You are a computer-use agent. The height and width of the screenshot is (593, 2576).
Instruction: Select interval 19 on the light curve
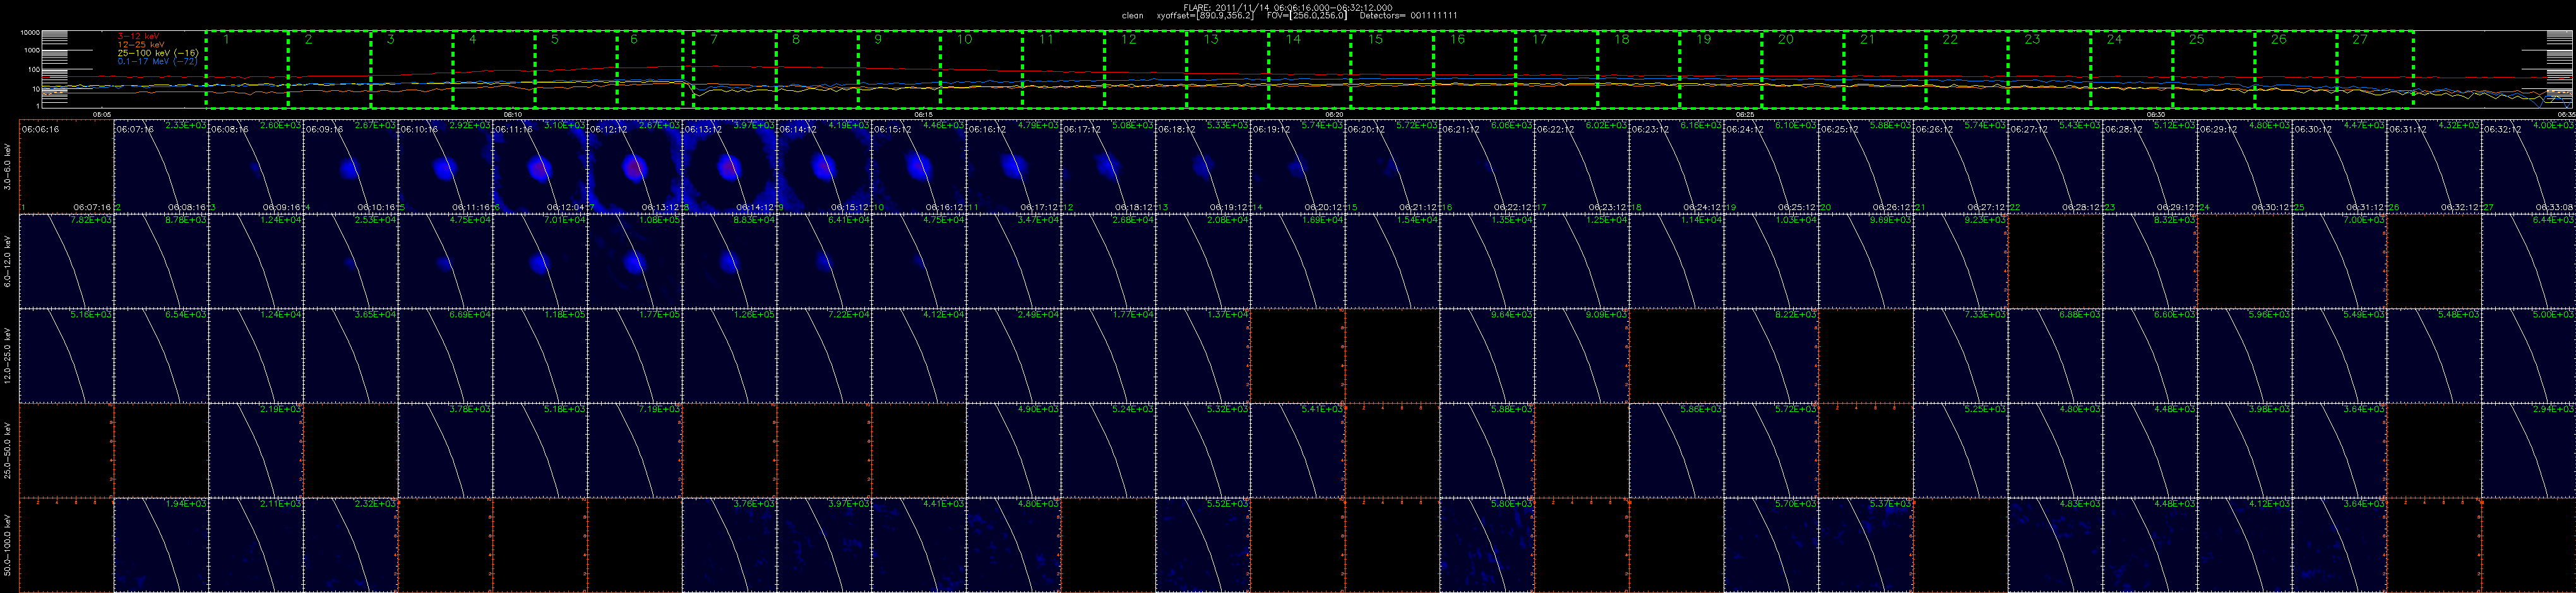coord(1720,69)
